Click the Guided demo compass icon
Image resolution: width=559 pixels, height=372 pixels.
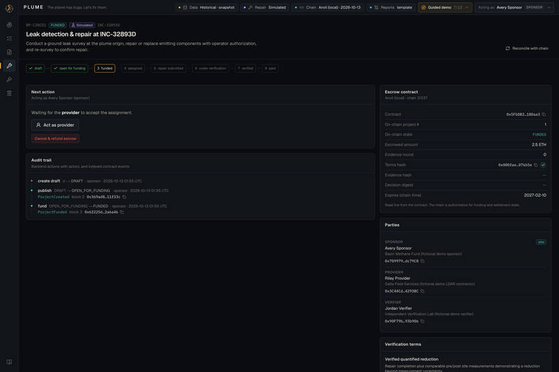(x=424, y=8)
